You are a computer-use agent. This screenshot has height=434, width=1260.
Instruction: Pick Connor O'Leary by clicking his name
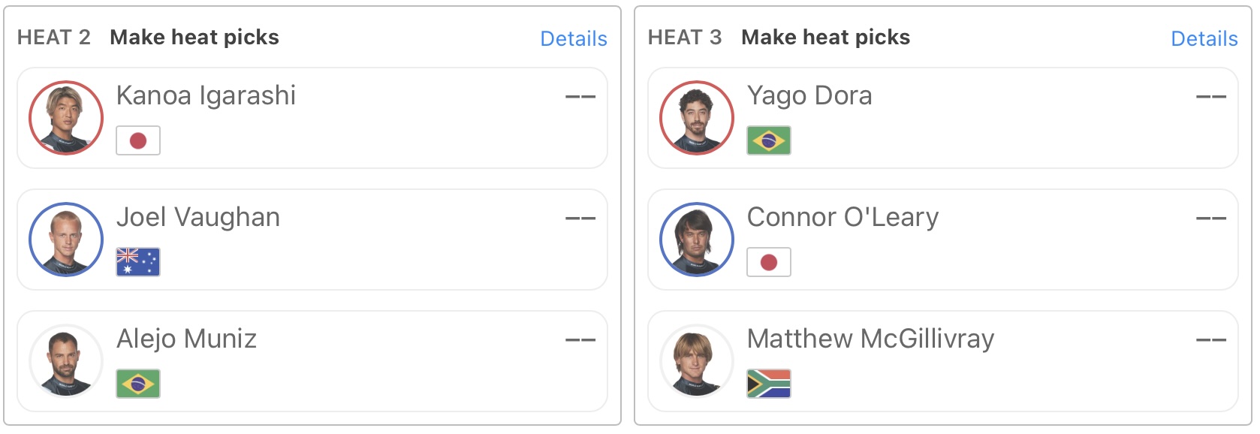tap(843, 217)
